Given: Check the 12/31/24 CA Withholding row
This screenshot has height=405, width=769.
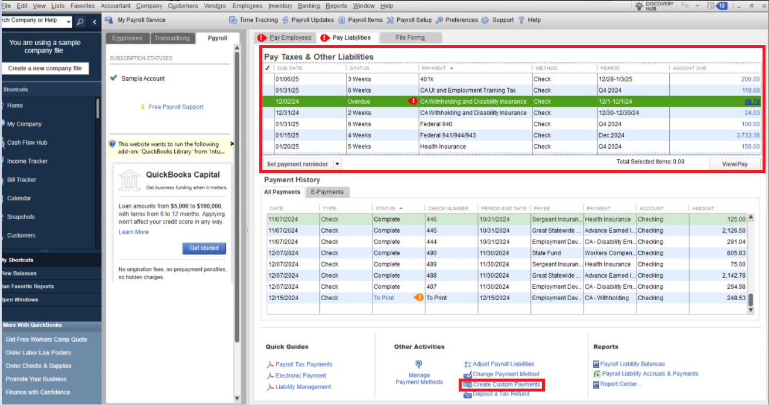Looking at the screenshot, I should (x=268, y=113).
